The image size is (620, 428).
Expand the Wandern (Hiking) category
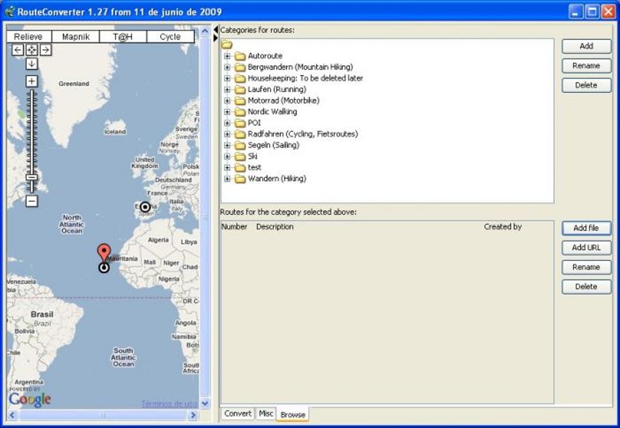coord(227,179)
